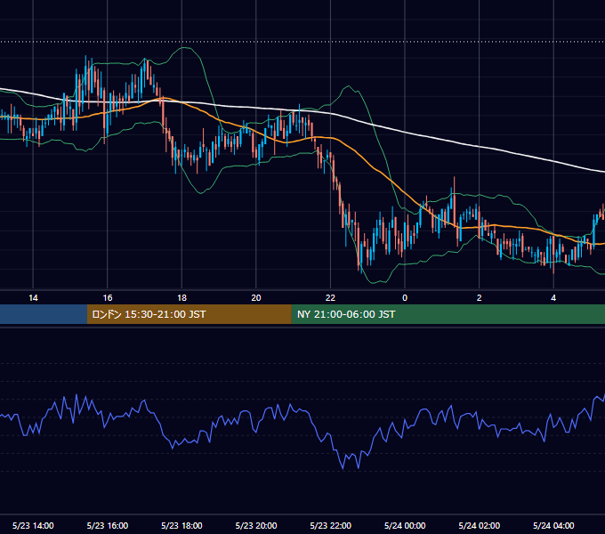Click the NY 21:00-06:00 JST session bar
Screen dimensions: 605x534
tap(448, 314)
